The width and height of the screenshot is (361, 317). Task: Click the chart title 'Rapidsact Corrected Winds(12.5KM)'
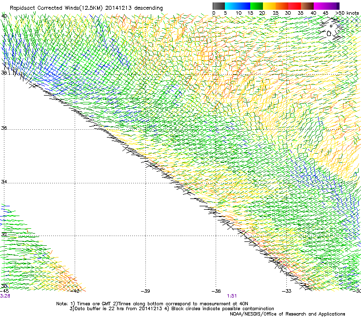[56, 8]
